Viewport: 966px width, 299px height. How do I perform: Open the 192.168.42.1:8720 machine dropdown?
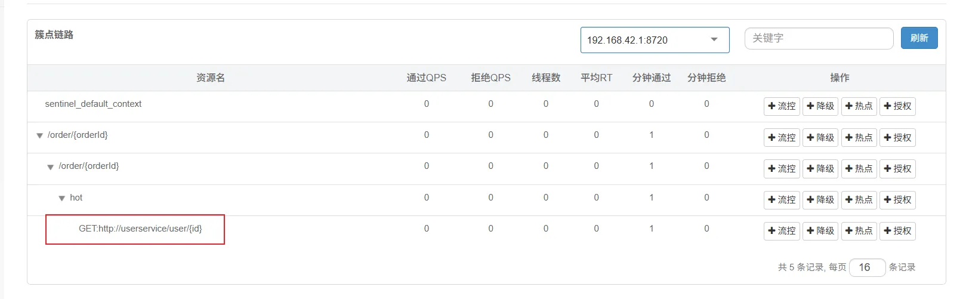pyautogui.click(x=655, y=40)
